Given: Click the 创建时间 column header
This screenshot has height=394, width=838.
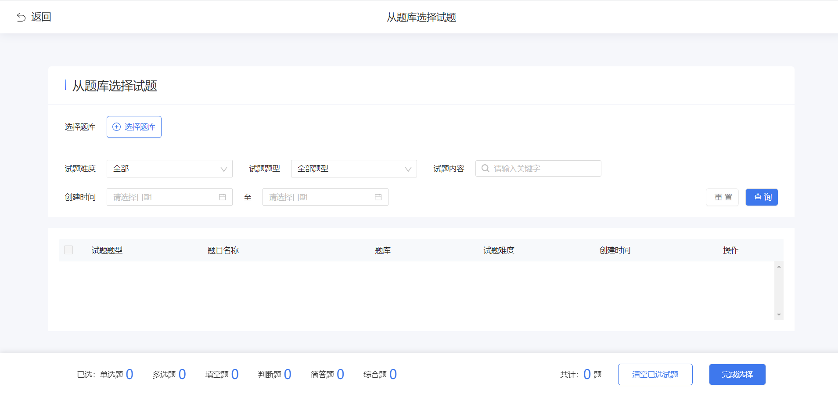Looking at the screenshot, I should pyautogui.click(x=615, y=250).
